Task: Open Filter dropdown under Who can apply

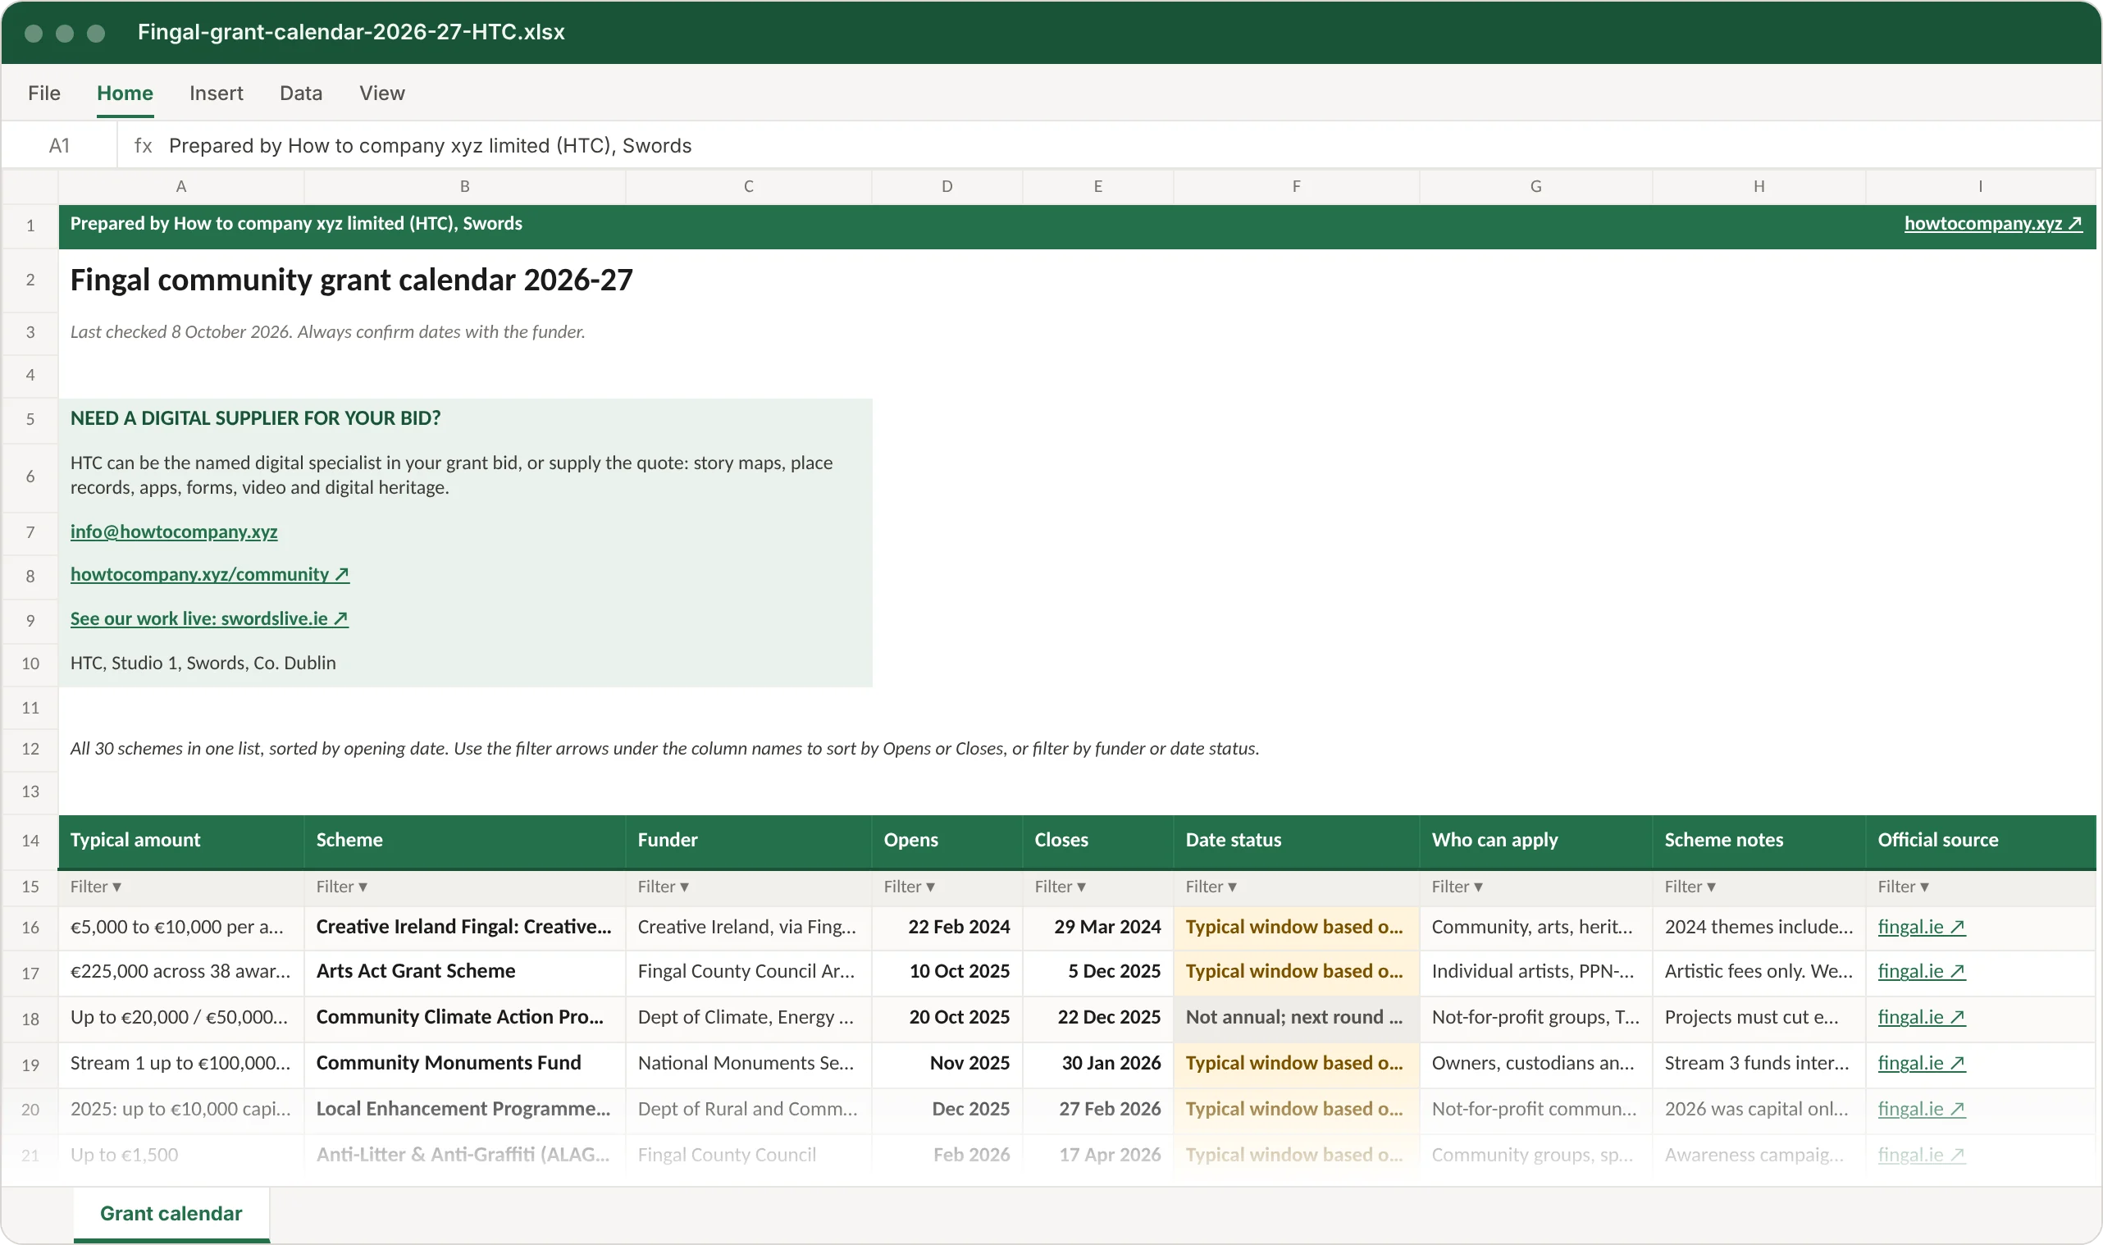Action: [1457, 887]
